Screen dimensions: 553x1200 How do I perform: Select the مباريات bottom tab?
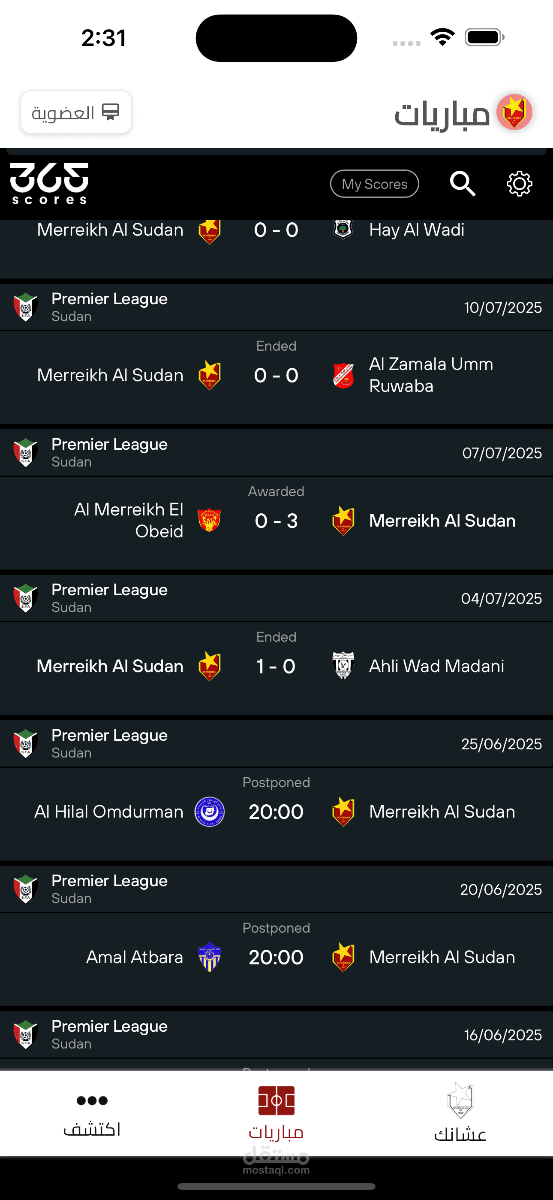[x=276, y=1113]
